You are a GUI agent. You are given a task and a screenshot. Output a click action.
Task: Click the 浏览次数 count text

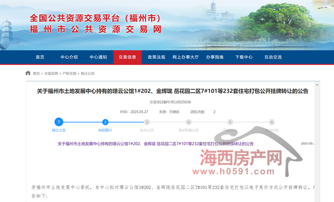click(203, 112)
